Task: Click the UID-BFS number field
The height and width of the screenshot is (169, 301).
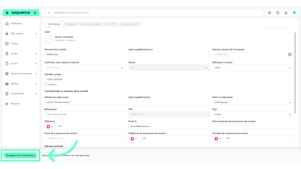Action: [85, 79]
